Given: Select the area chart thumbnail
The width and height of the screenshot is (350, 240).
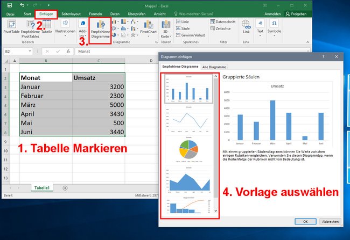Looking at the screenshot, I should point(188,180).
